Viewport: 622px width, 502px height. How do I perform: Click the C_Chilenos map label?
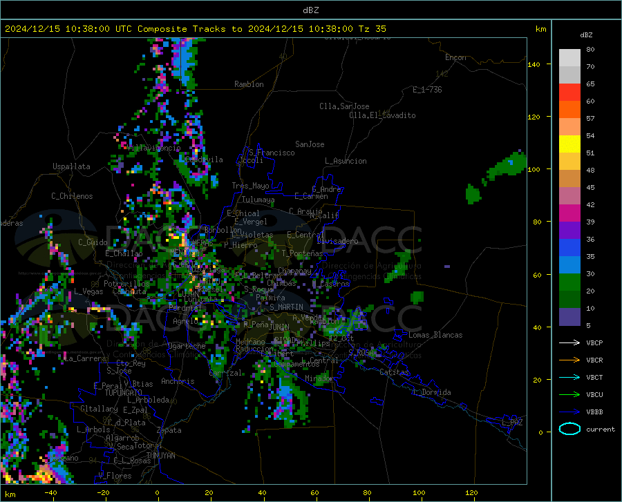(x=72, y=196)
